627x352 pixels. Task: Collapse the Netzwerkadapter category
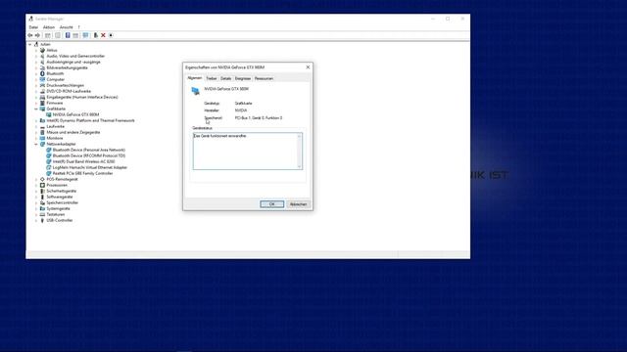(x=36, y=144)
